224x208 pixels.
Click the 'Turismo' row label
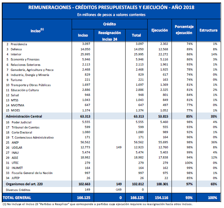click(x=16, y=80)
